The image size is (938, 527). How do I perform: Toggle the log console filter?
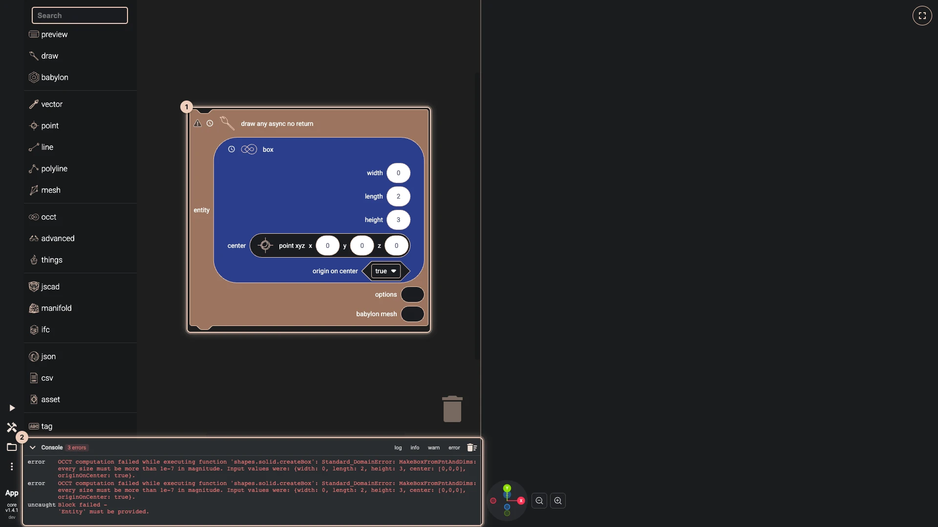pos(398,447)
